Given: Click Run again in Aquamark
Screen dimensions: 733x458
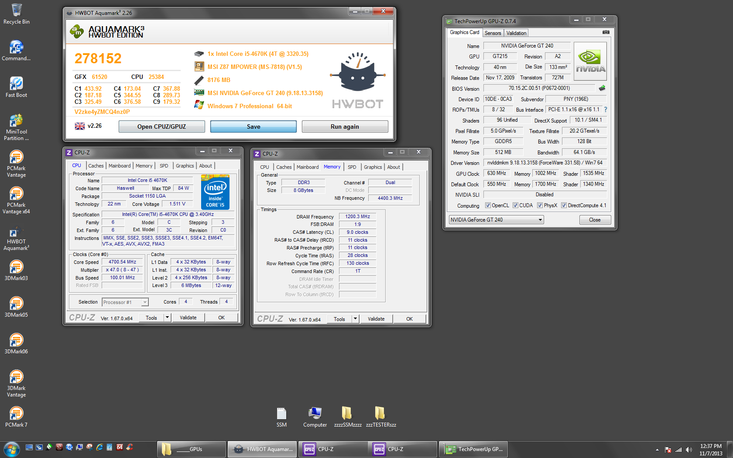Looking at the screenshot, I should 345,126.
